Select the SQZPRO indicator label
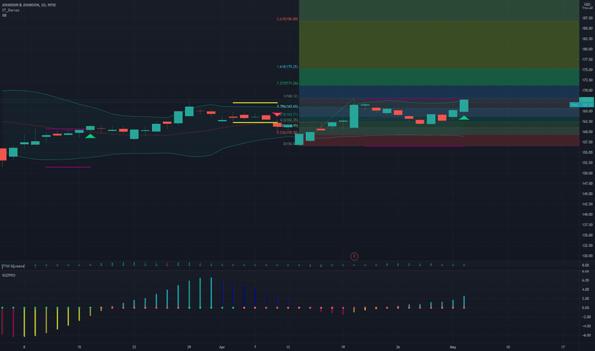This screenshot has height=351, width=595. click(9, 275)
